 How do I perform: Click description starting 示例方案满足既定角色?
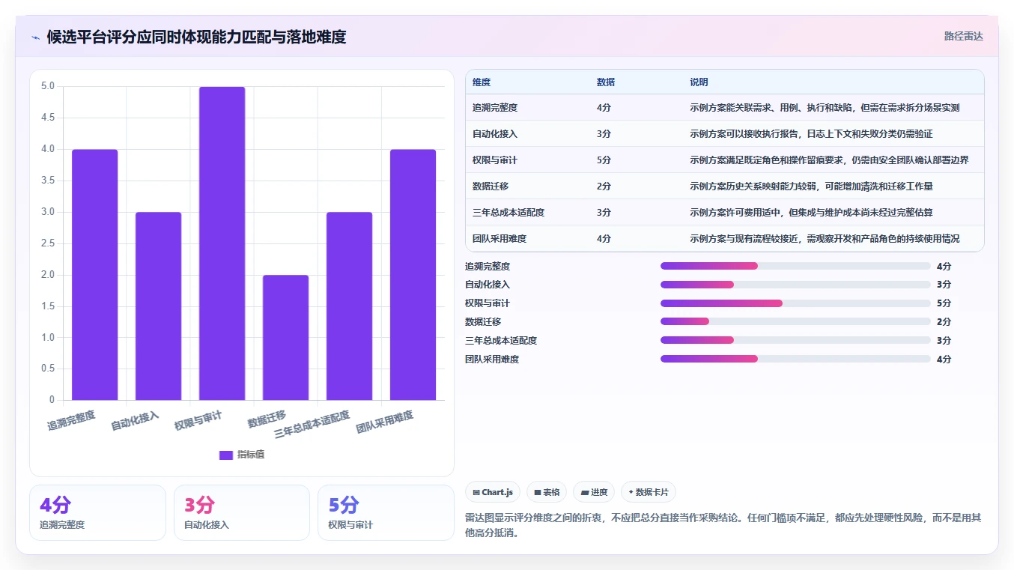[829, 160]
